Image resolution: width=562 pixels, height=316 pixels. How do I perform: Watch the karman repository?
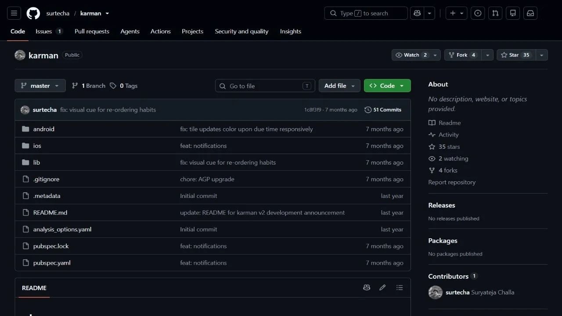coord(411,55)
